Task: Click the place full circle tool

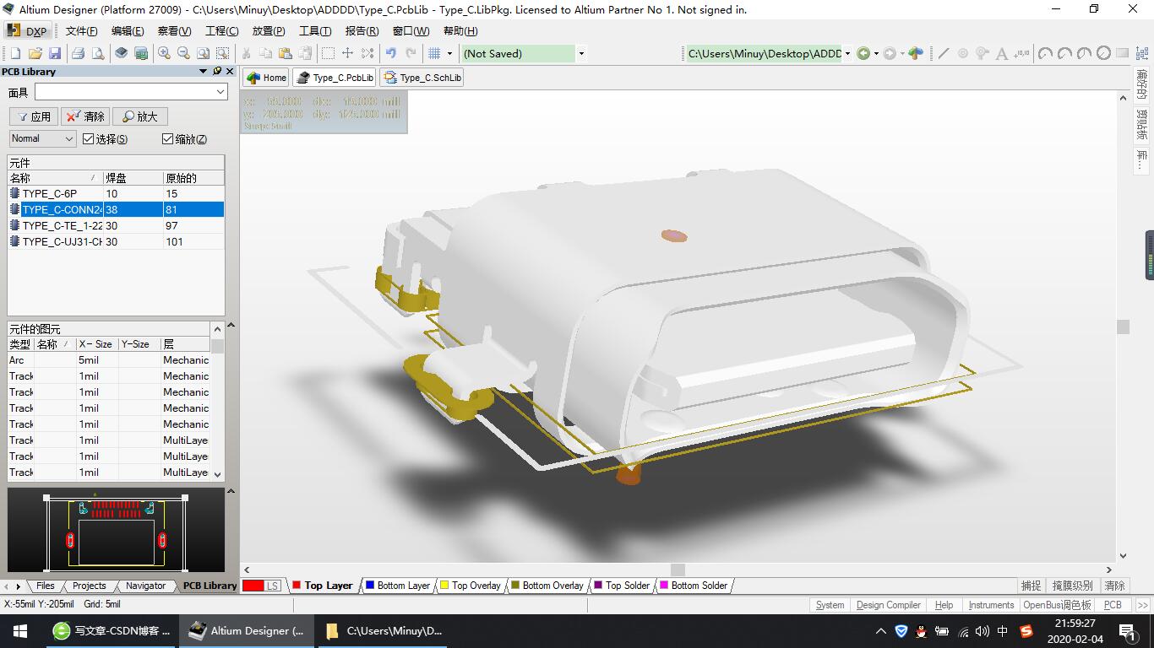Action: [1103, 53]
